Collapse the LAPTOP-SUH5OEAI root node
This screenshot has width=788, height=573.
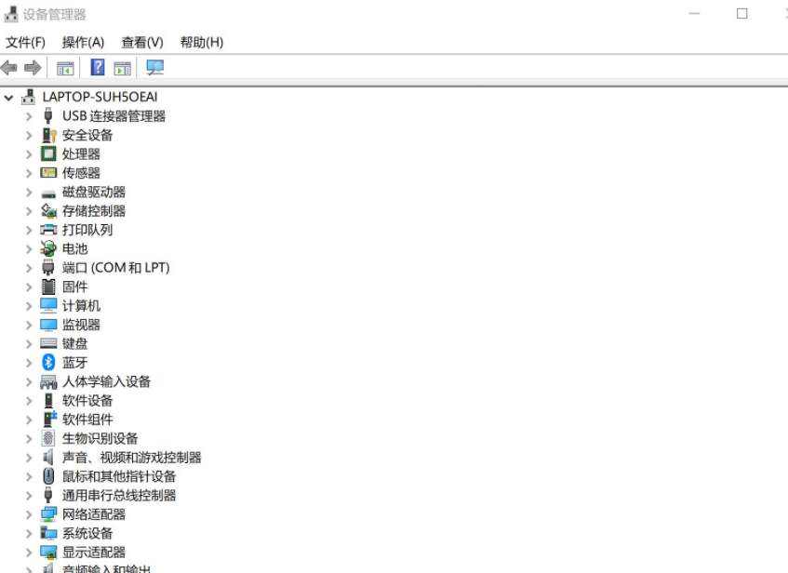point(9,97)
